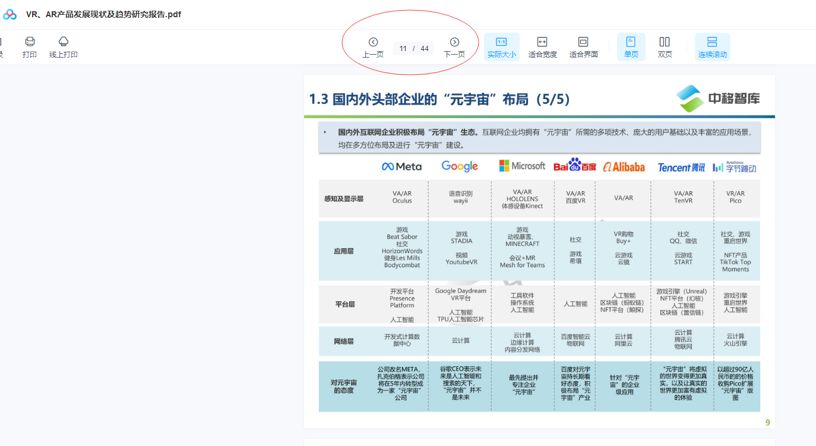The width and height of the screenshot is (816, 446).
Task: Click the Alibaba logo in the slide
Action: point(624,167)
